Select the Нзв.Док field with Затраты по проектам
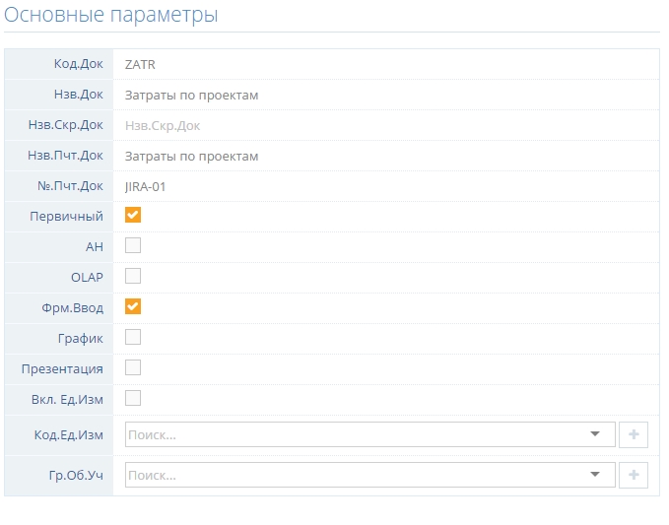 [x=384, y=95]
